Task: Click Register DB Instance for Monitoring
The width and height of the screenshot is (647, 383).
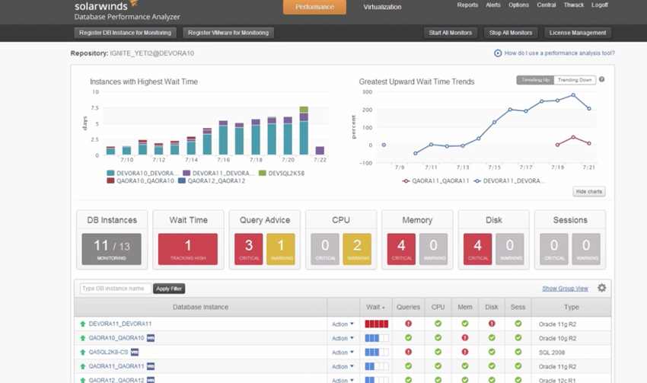Action: click(125, 33)
